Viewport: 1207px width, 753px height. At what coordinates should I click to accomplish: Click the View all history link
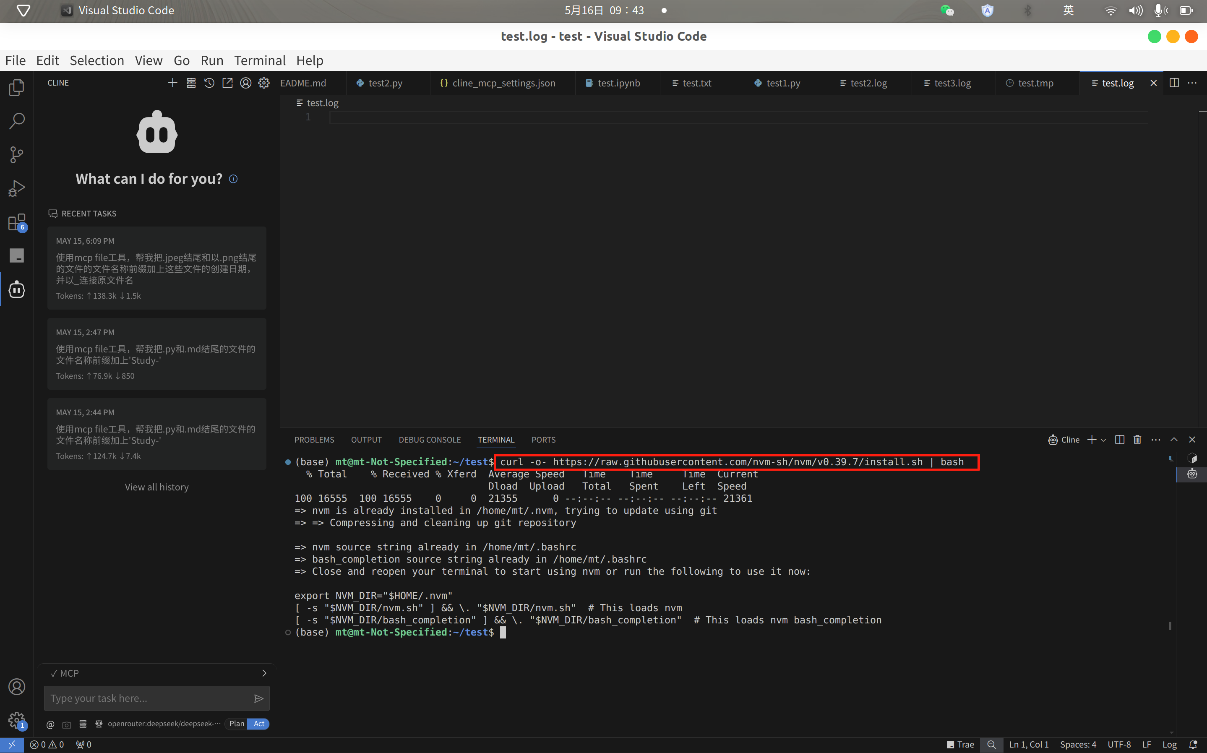coord(156,487)
